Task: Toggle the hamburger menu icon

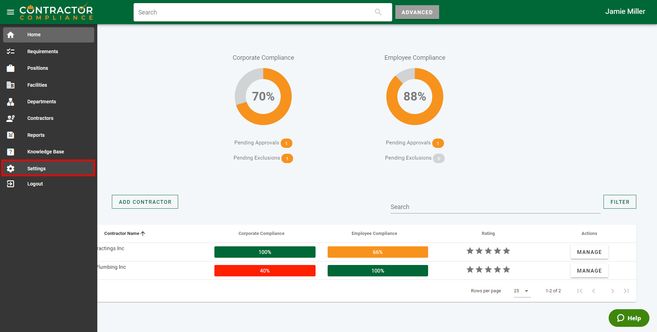Action: click(11, 12)
